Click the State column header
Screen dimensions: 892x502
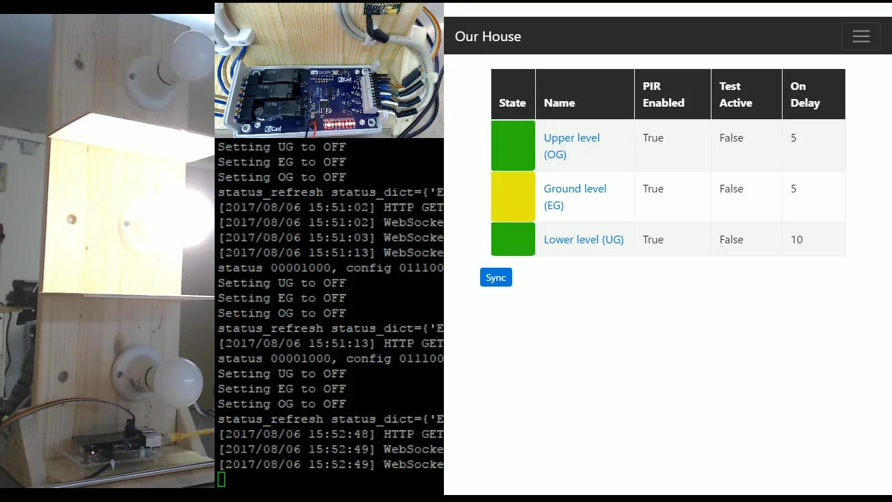click(513, 94)
